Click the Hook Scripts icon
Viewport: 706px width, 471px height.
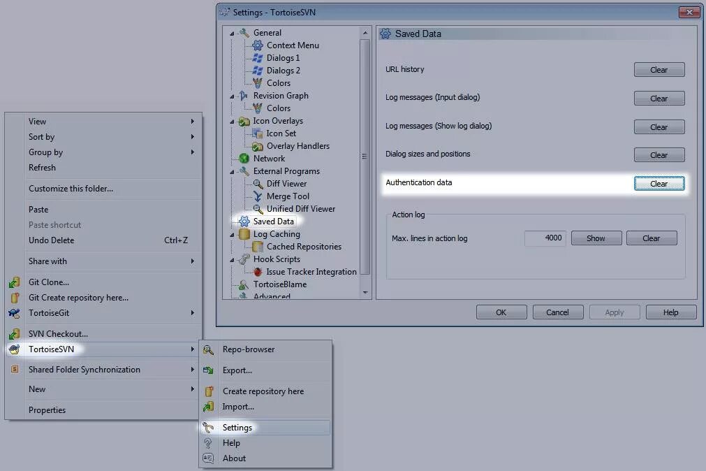244,259
